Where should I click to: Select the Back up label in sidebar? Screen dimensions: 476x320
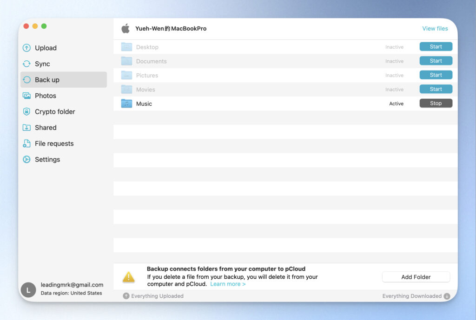tap(47, 80)
